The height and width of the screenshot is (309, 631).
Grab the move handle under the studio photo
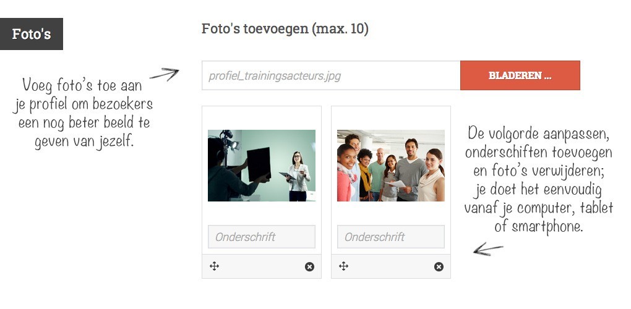[215, 266]
